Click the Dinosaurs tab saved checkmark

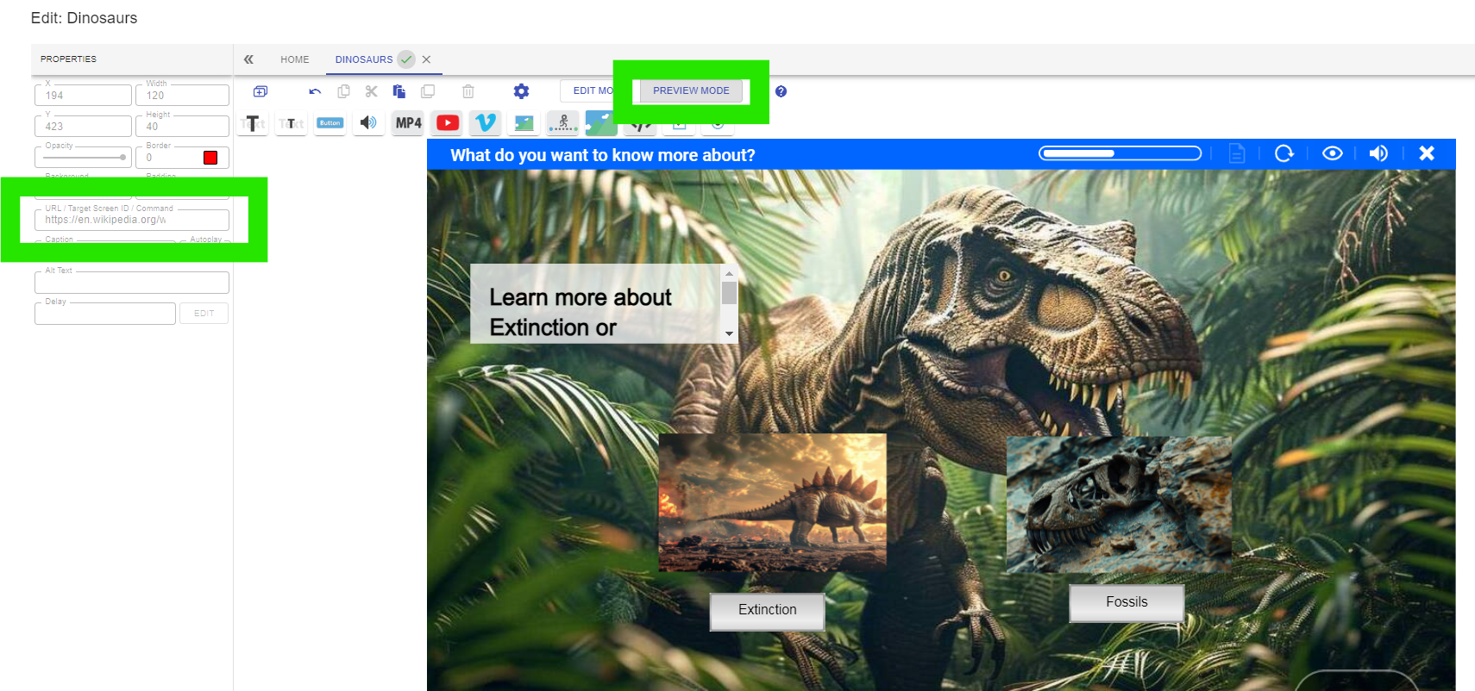[x=406, y=59]
